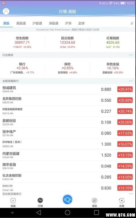
Task: Expand 创业板涨幅排行 more dots
Action: (131, 194)
